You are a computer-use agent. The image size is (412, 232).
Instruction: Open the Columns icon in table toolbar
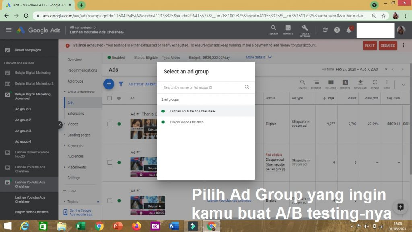(x=331, y=83)
